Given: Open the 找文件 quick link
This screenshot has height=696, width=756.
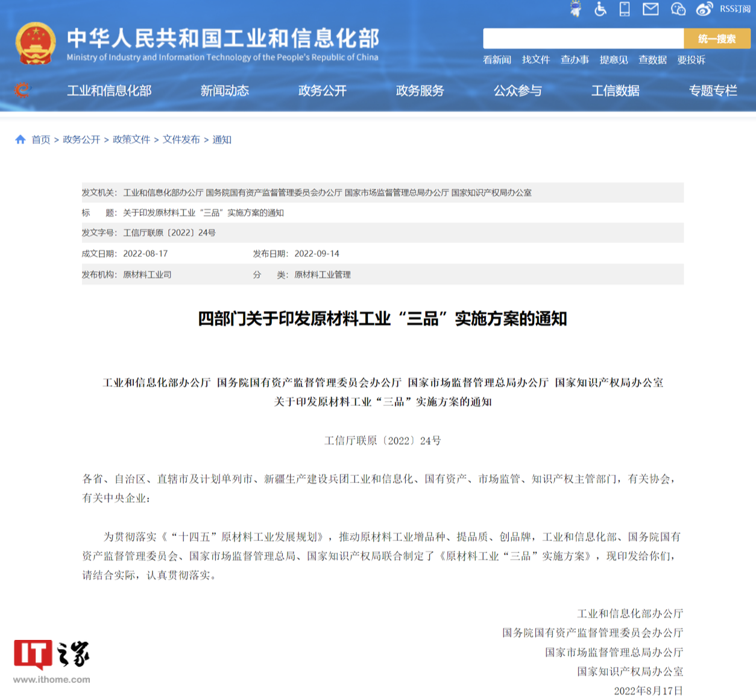Looking at the screenshot, I should click(536, 60).
